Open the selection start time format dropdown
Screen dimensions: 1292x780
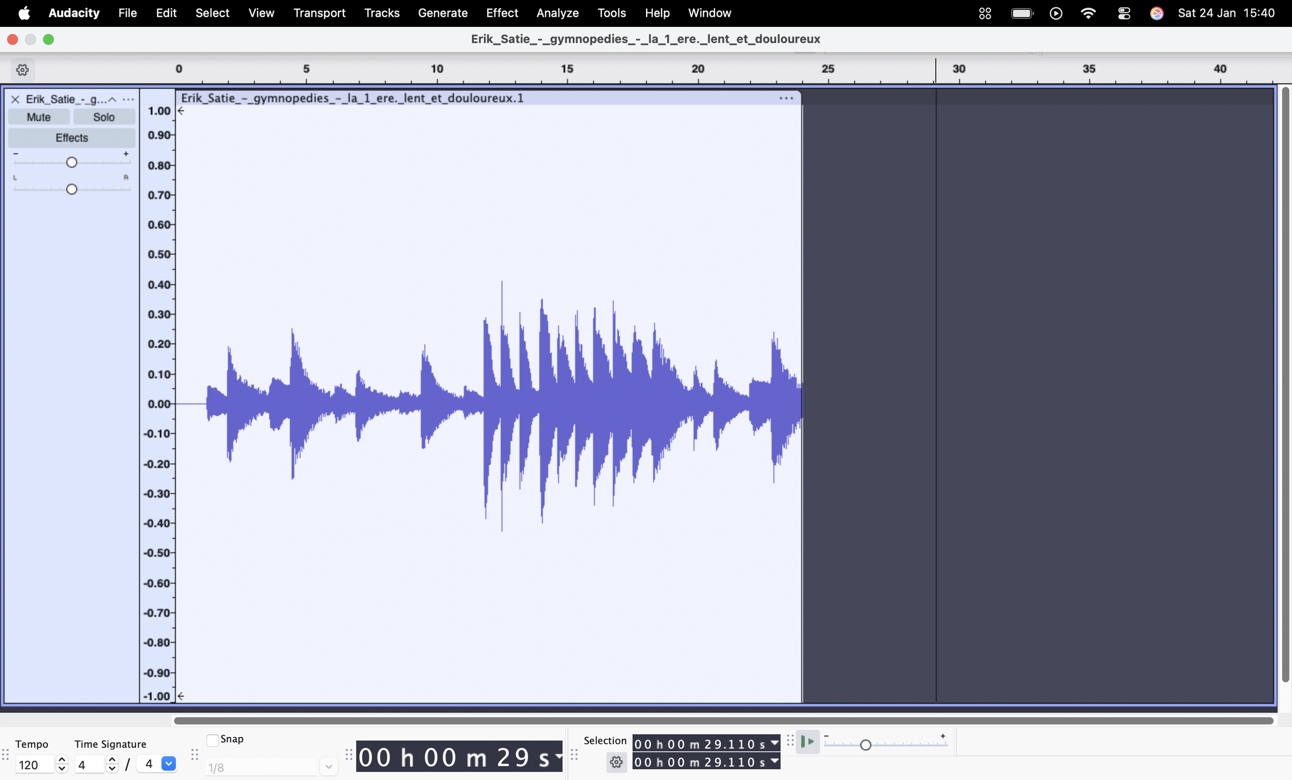pos(774,744)
